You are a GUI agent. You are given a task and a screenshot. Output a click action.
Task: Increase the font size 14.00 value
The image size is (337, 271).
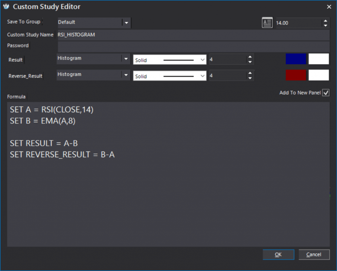(x=325, y=21)
